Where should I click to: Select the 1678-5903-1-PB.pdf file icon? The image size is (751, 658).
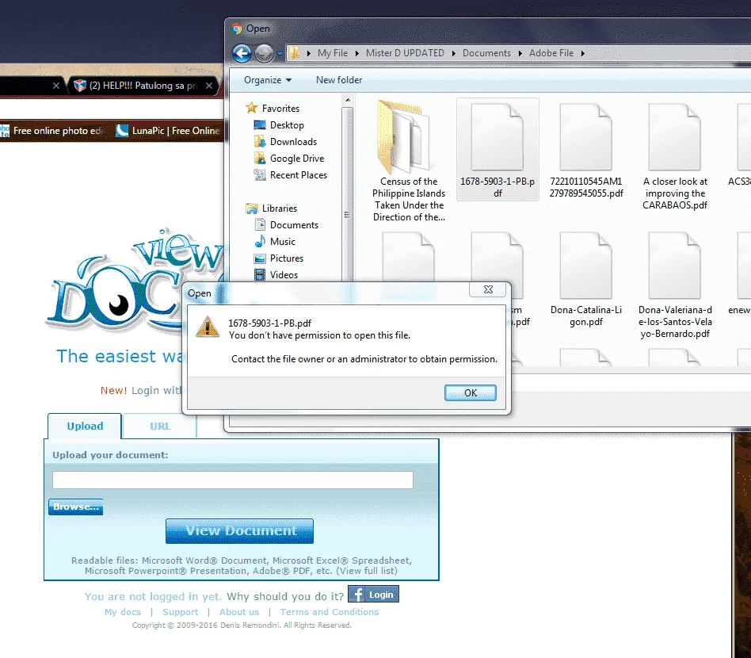point(497,138)
